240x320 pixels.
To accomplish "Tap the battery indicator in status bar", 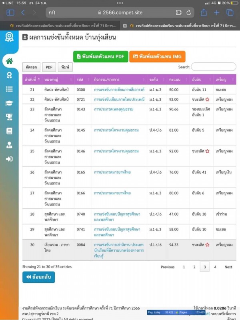I will pyautogui.click(x=235, y=3).
